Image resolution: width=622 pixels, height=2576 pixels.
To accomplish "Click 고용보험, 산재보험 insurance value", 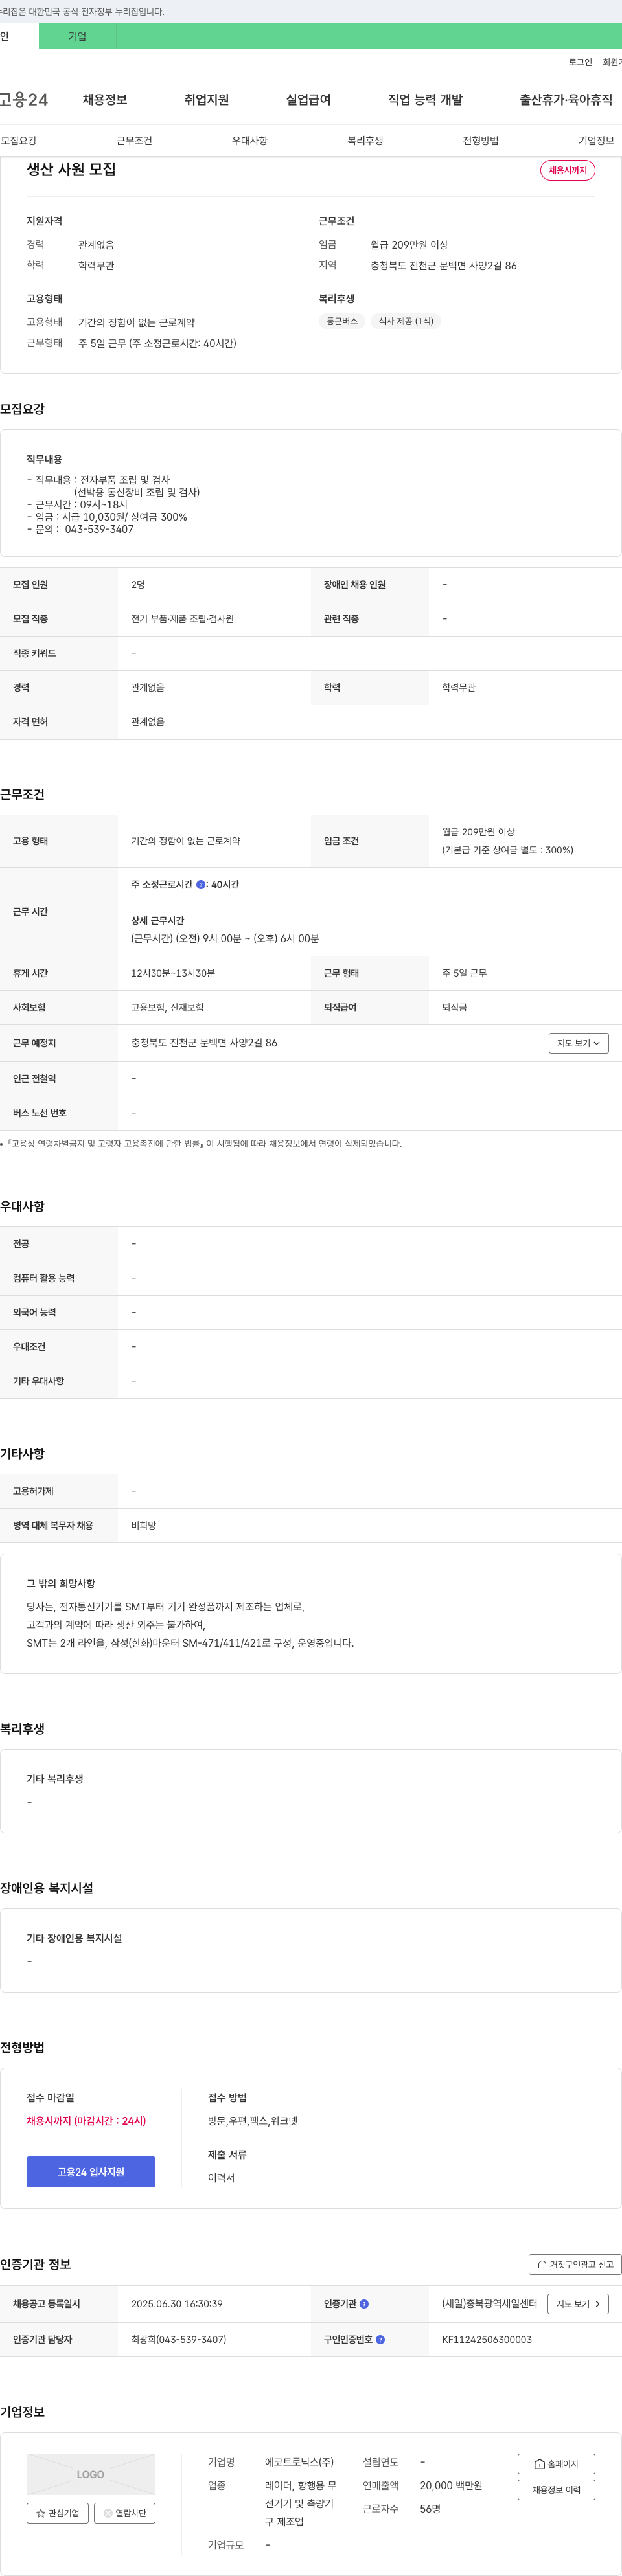I will tap(167, 1007).
